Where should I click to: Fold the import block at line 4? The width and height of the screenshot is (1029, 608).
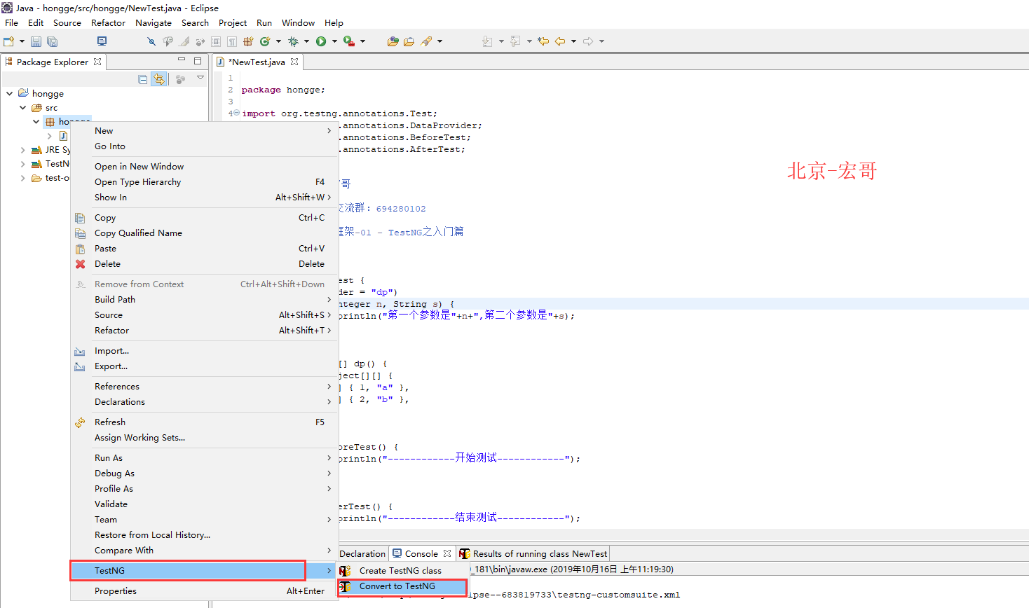coord(236,113)
